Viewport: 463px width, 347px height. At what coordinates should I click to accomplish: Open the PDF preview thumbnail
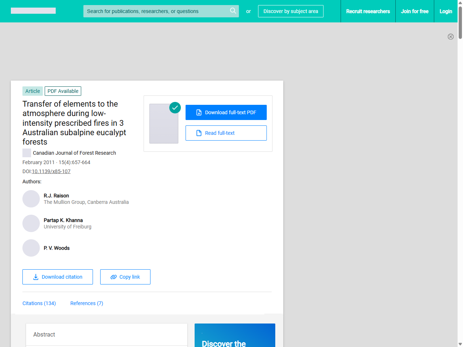pyautogui.click(x=164, y=124)
